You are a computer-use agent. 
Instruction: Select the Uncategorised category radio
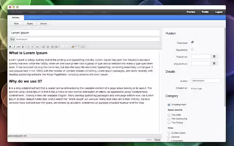point(169,105)
